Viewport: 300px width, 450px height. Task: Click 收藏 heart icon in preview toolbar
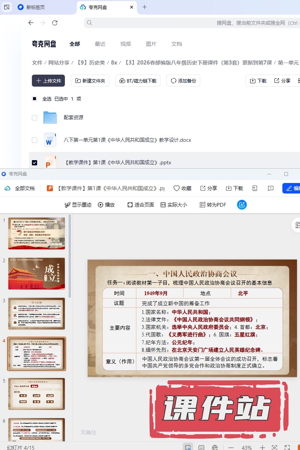[177, 188]
